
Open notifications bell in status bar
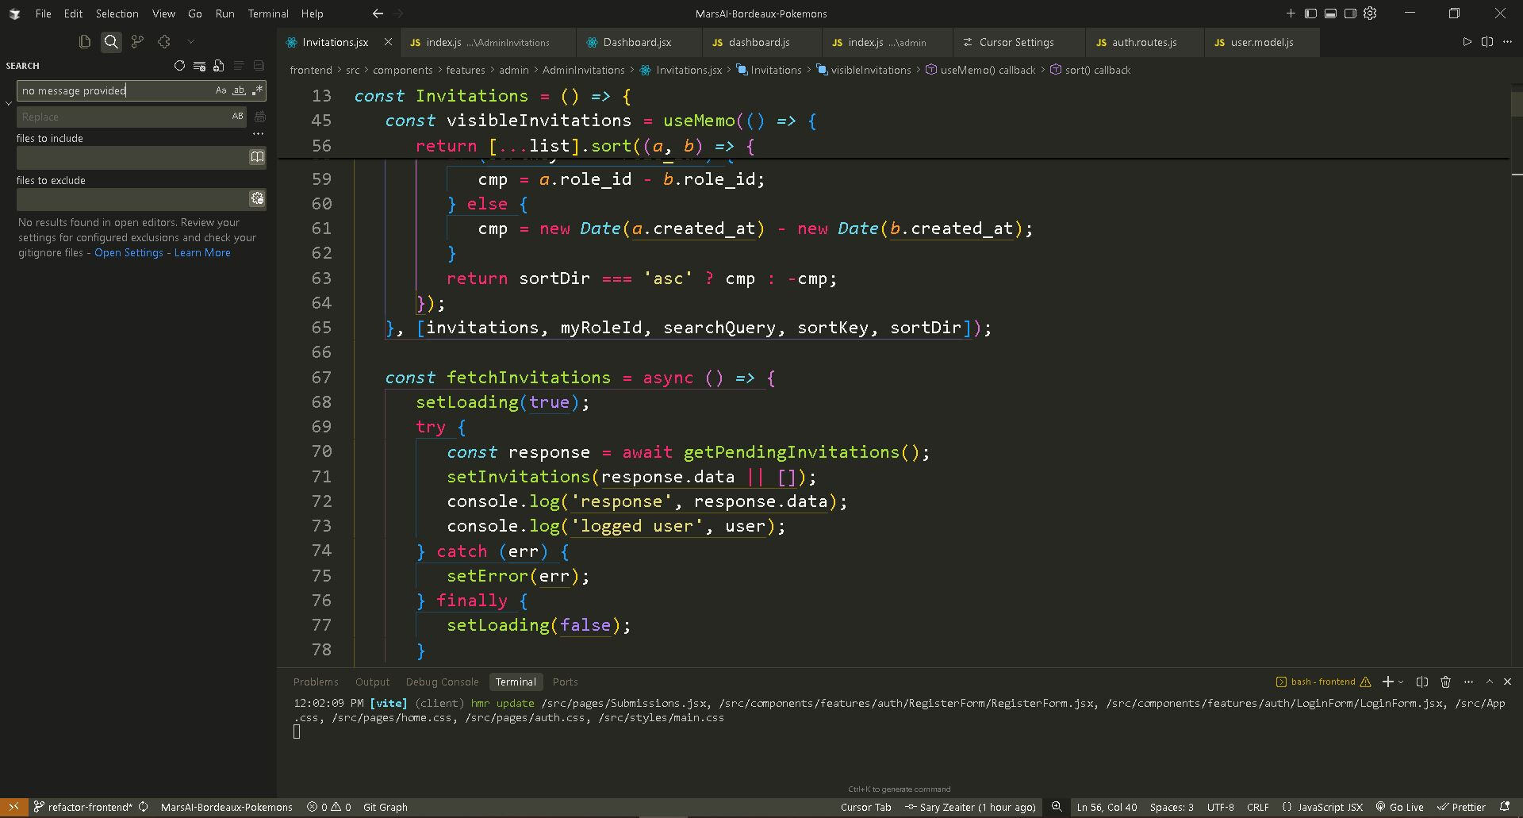[1505, 807]
